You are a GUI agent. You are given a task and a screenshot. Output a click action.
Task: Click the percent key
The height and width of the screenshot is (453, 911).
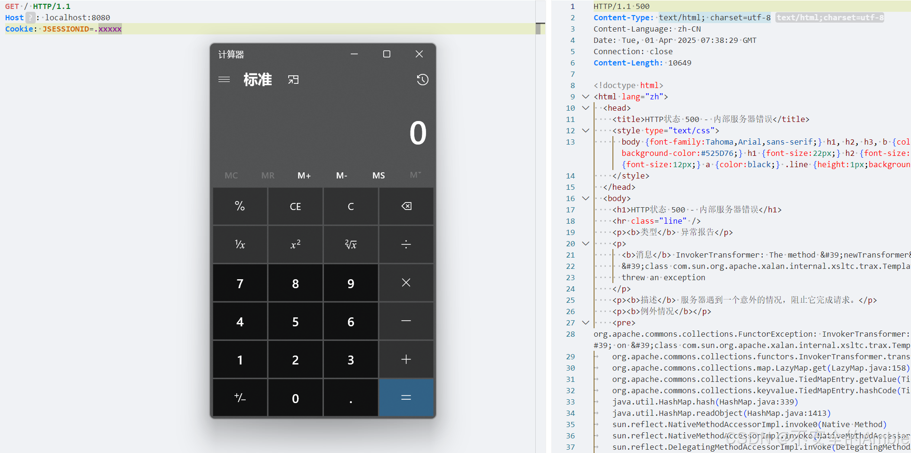(x=240, y=206)
